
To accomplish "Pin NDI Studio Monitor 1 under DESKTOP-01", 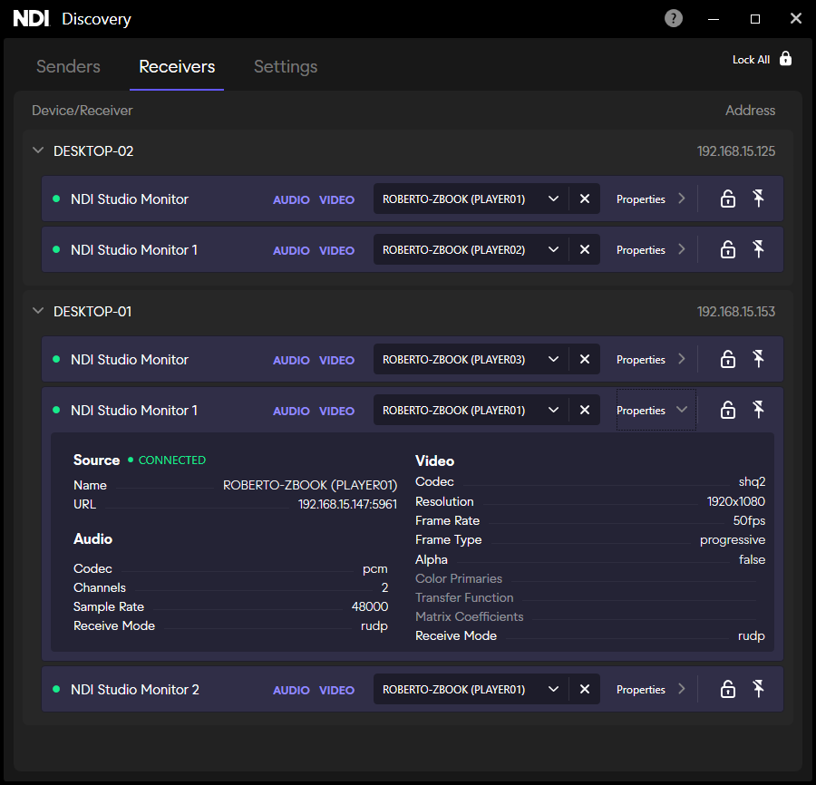I will 759,411.
